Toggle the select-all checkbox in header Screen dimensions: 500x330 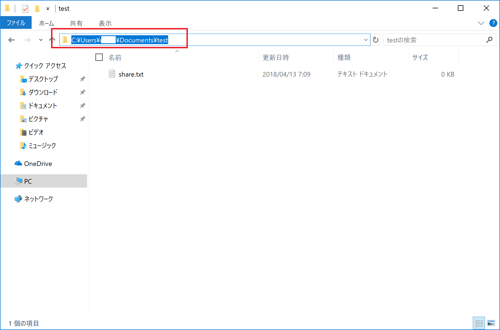99,57
